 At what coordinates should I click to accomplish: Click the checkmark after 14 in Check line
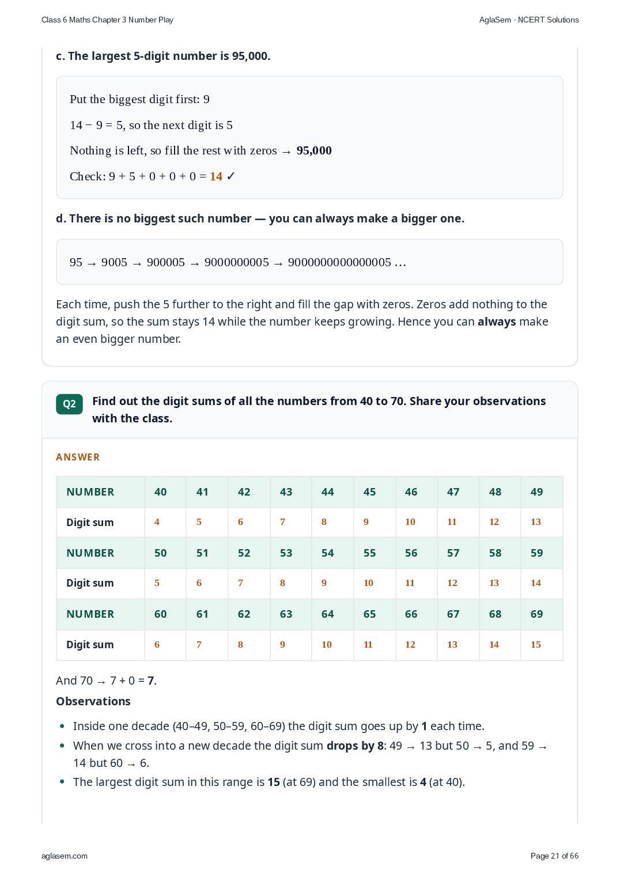(x=230, y=176)
